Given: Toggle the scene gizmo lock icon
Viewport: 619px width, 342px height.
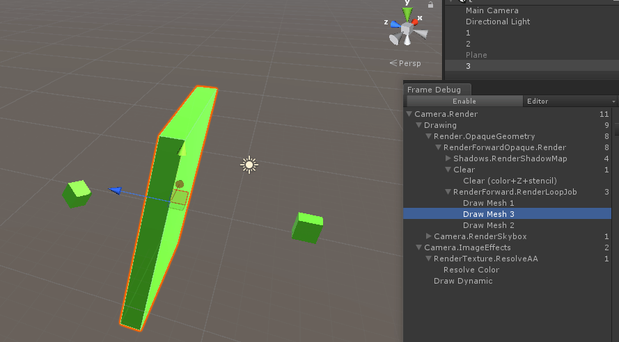Looking at the screenshot, I should (431, 5).
